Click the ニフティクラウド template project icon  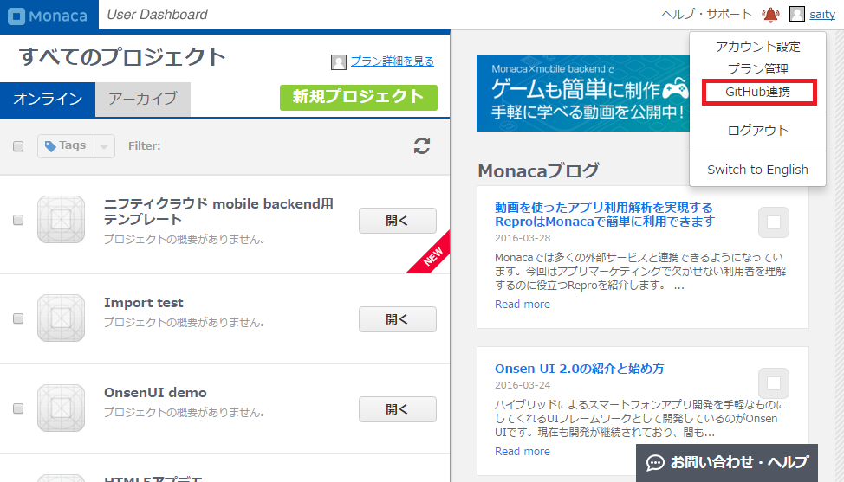(61, 220)
